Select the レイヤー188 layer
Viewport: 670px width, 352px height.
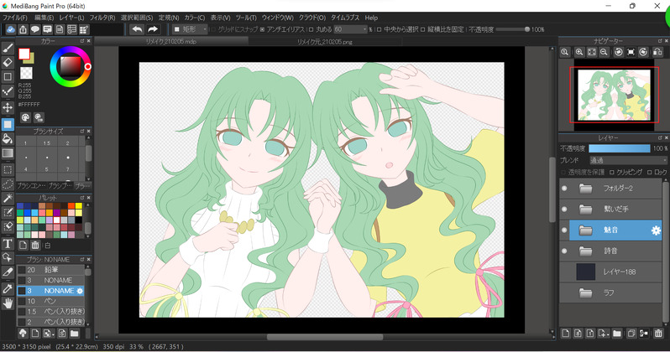pyautogui.click(x=610, y=272)
